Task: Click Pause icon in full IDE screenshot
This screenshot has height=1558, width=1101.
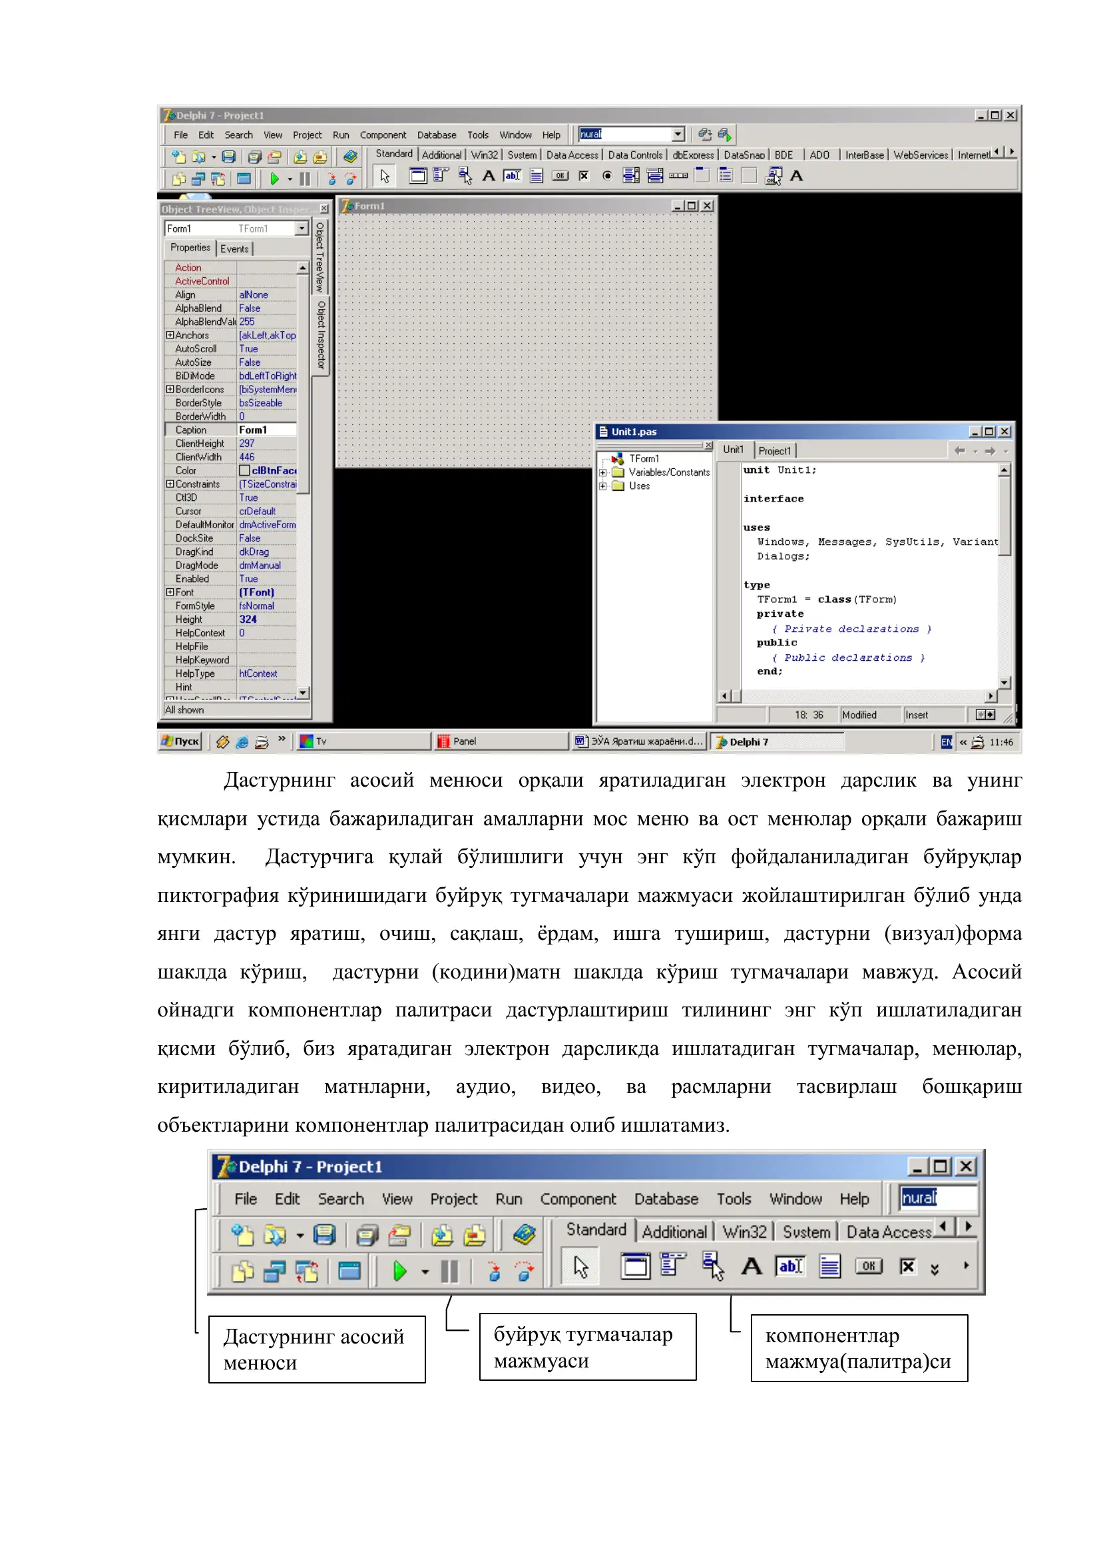Action: point(305,179)
